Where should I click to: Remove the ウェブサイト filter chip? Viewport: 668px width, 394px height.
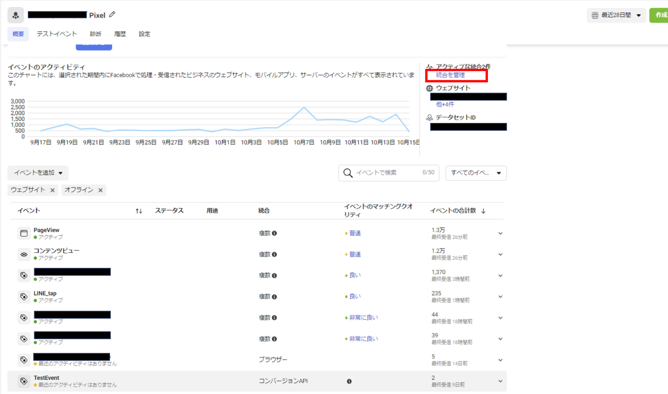tap(53, 190)
